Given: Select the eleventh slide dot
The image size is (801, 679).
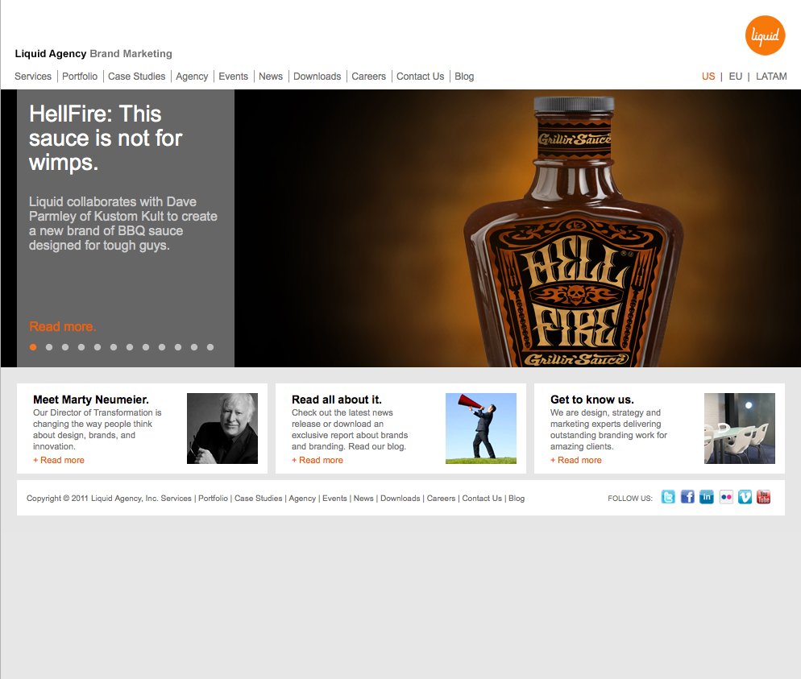Looking at the screenshot, I should click(x=194, y=347).
